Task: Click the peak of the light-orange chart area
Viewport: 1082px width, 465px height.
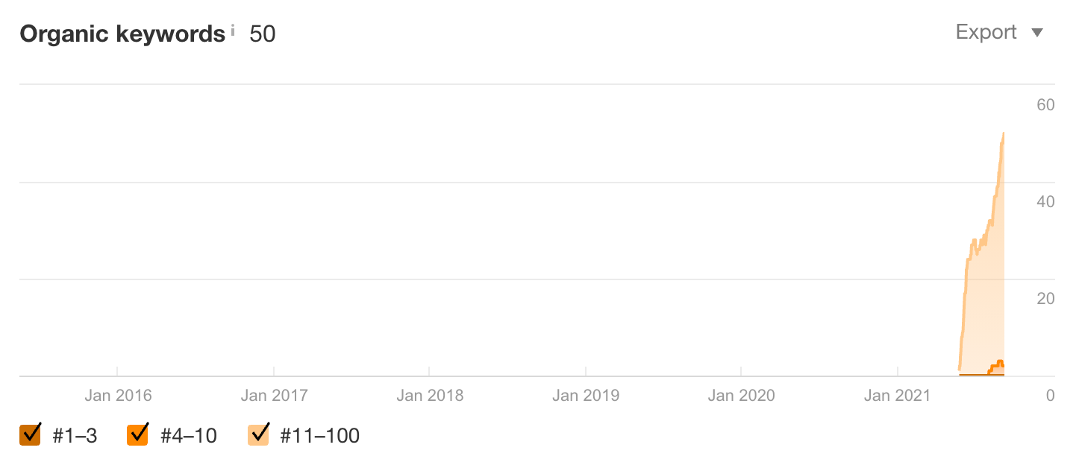Action: 1004,134
